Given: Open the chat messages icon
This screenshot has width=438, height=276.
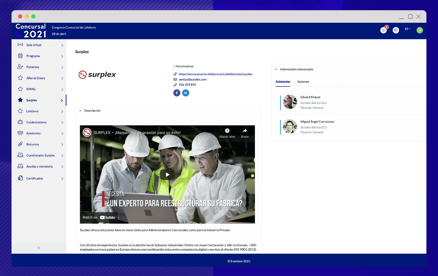Looking at the screenshot, I should coord(396,30).
